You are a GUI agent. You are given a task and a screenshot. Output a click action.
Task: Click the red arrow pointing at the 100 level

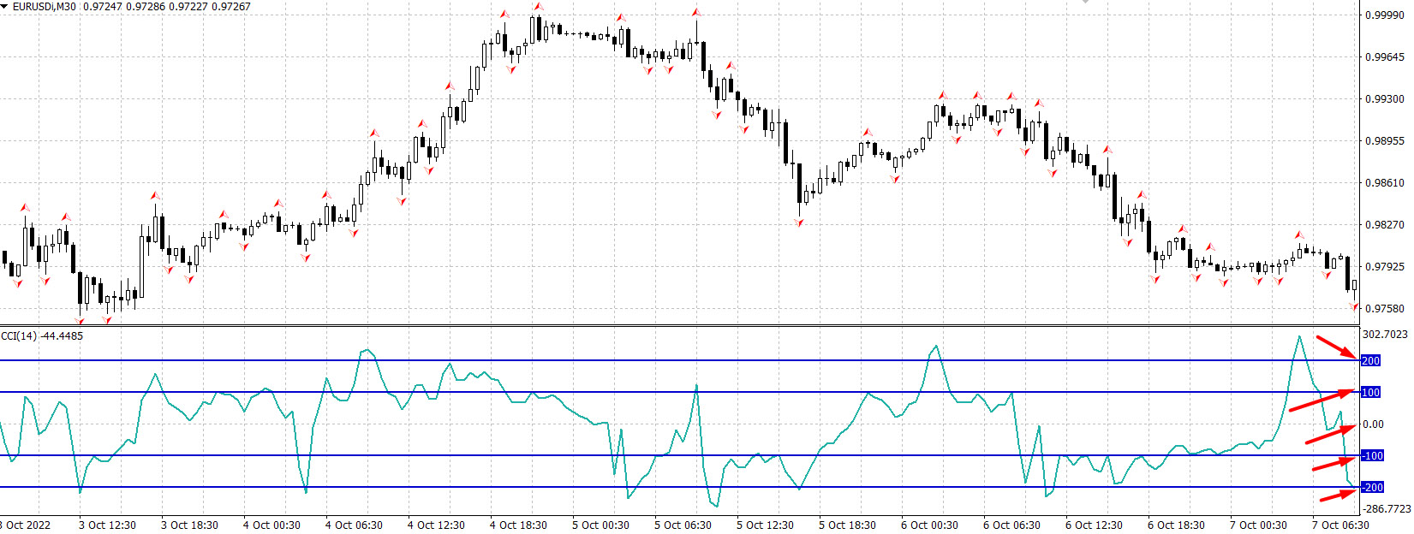point(1322,400)
